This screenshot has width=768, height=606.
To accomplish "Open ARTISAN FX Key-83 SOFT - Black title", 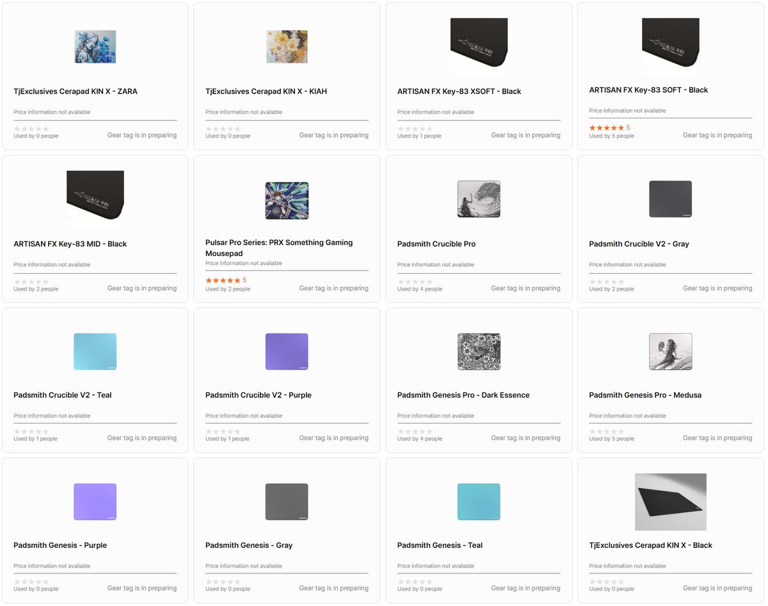I will 648,90.
